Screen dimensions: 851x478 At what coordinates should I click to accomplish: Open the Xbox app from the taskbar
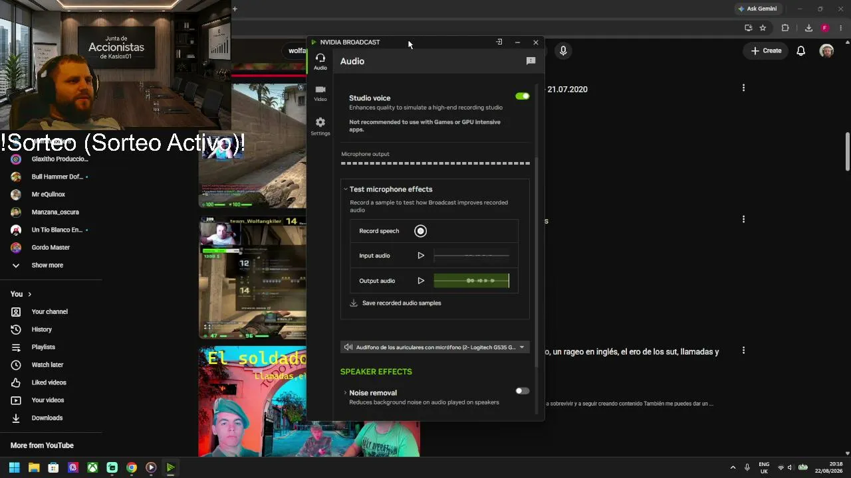[92, 467]
